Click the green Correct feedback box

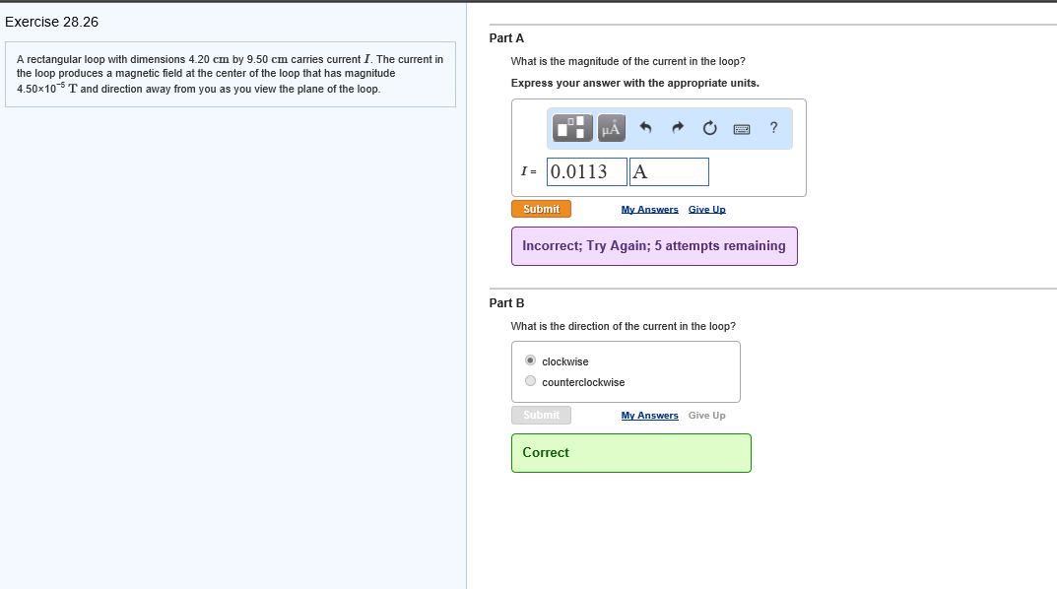coord(630,453)
